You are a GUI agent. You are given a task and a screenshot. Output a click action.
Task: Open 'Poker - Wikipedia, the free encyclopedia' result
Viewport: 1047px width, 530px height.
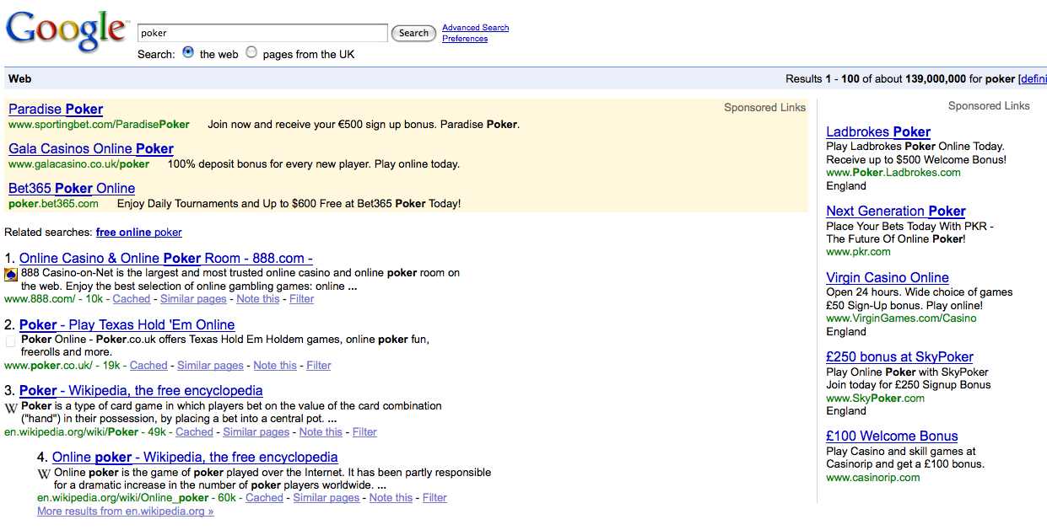(x=141, y=390)
